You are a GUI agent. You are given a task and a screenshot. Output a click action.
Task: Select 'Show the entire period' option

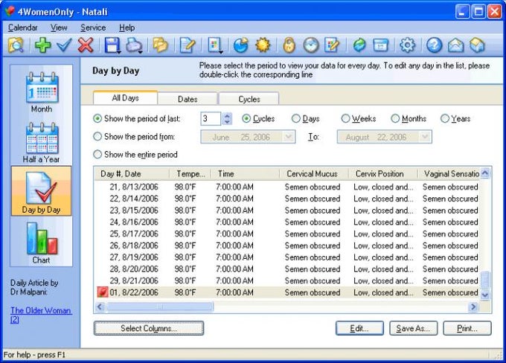tap(97, 155)
